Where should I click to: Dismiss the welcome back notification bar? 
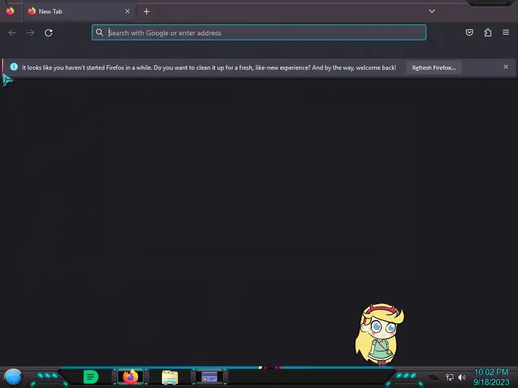click(x=506, y=67)
